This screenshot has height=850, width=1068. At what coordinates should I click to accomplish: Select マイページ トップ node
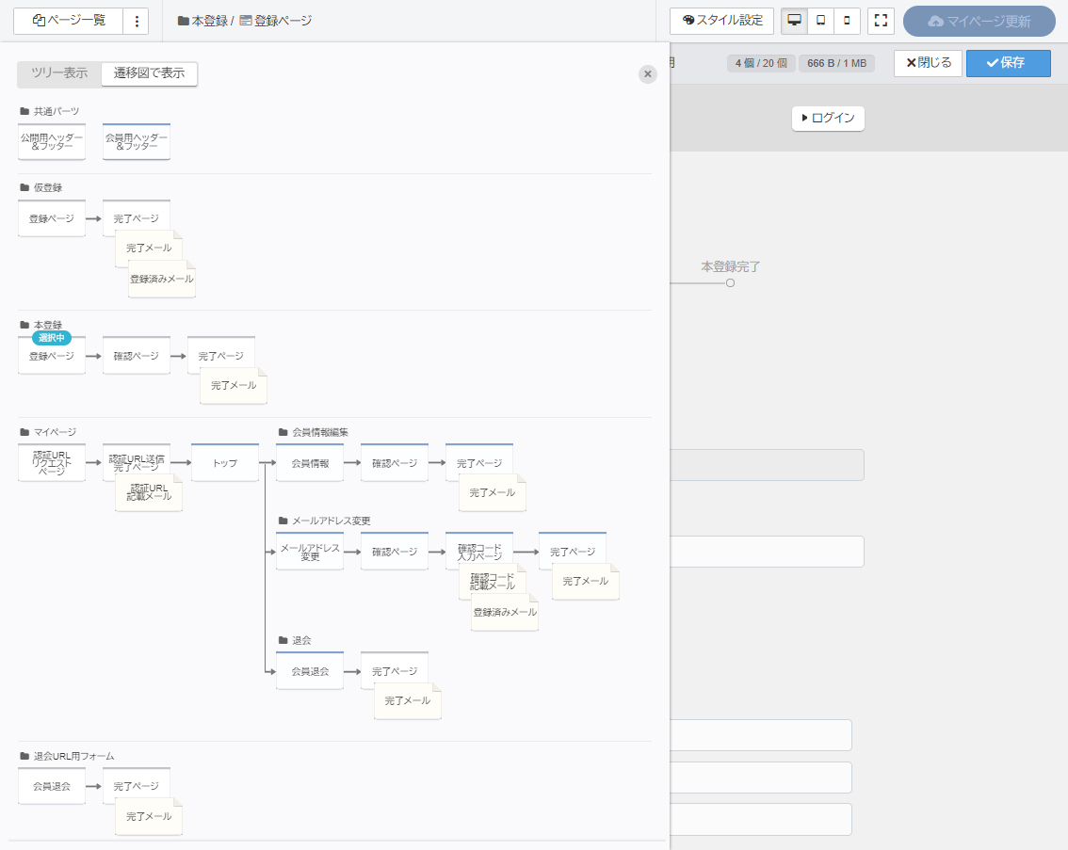225,463
